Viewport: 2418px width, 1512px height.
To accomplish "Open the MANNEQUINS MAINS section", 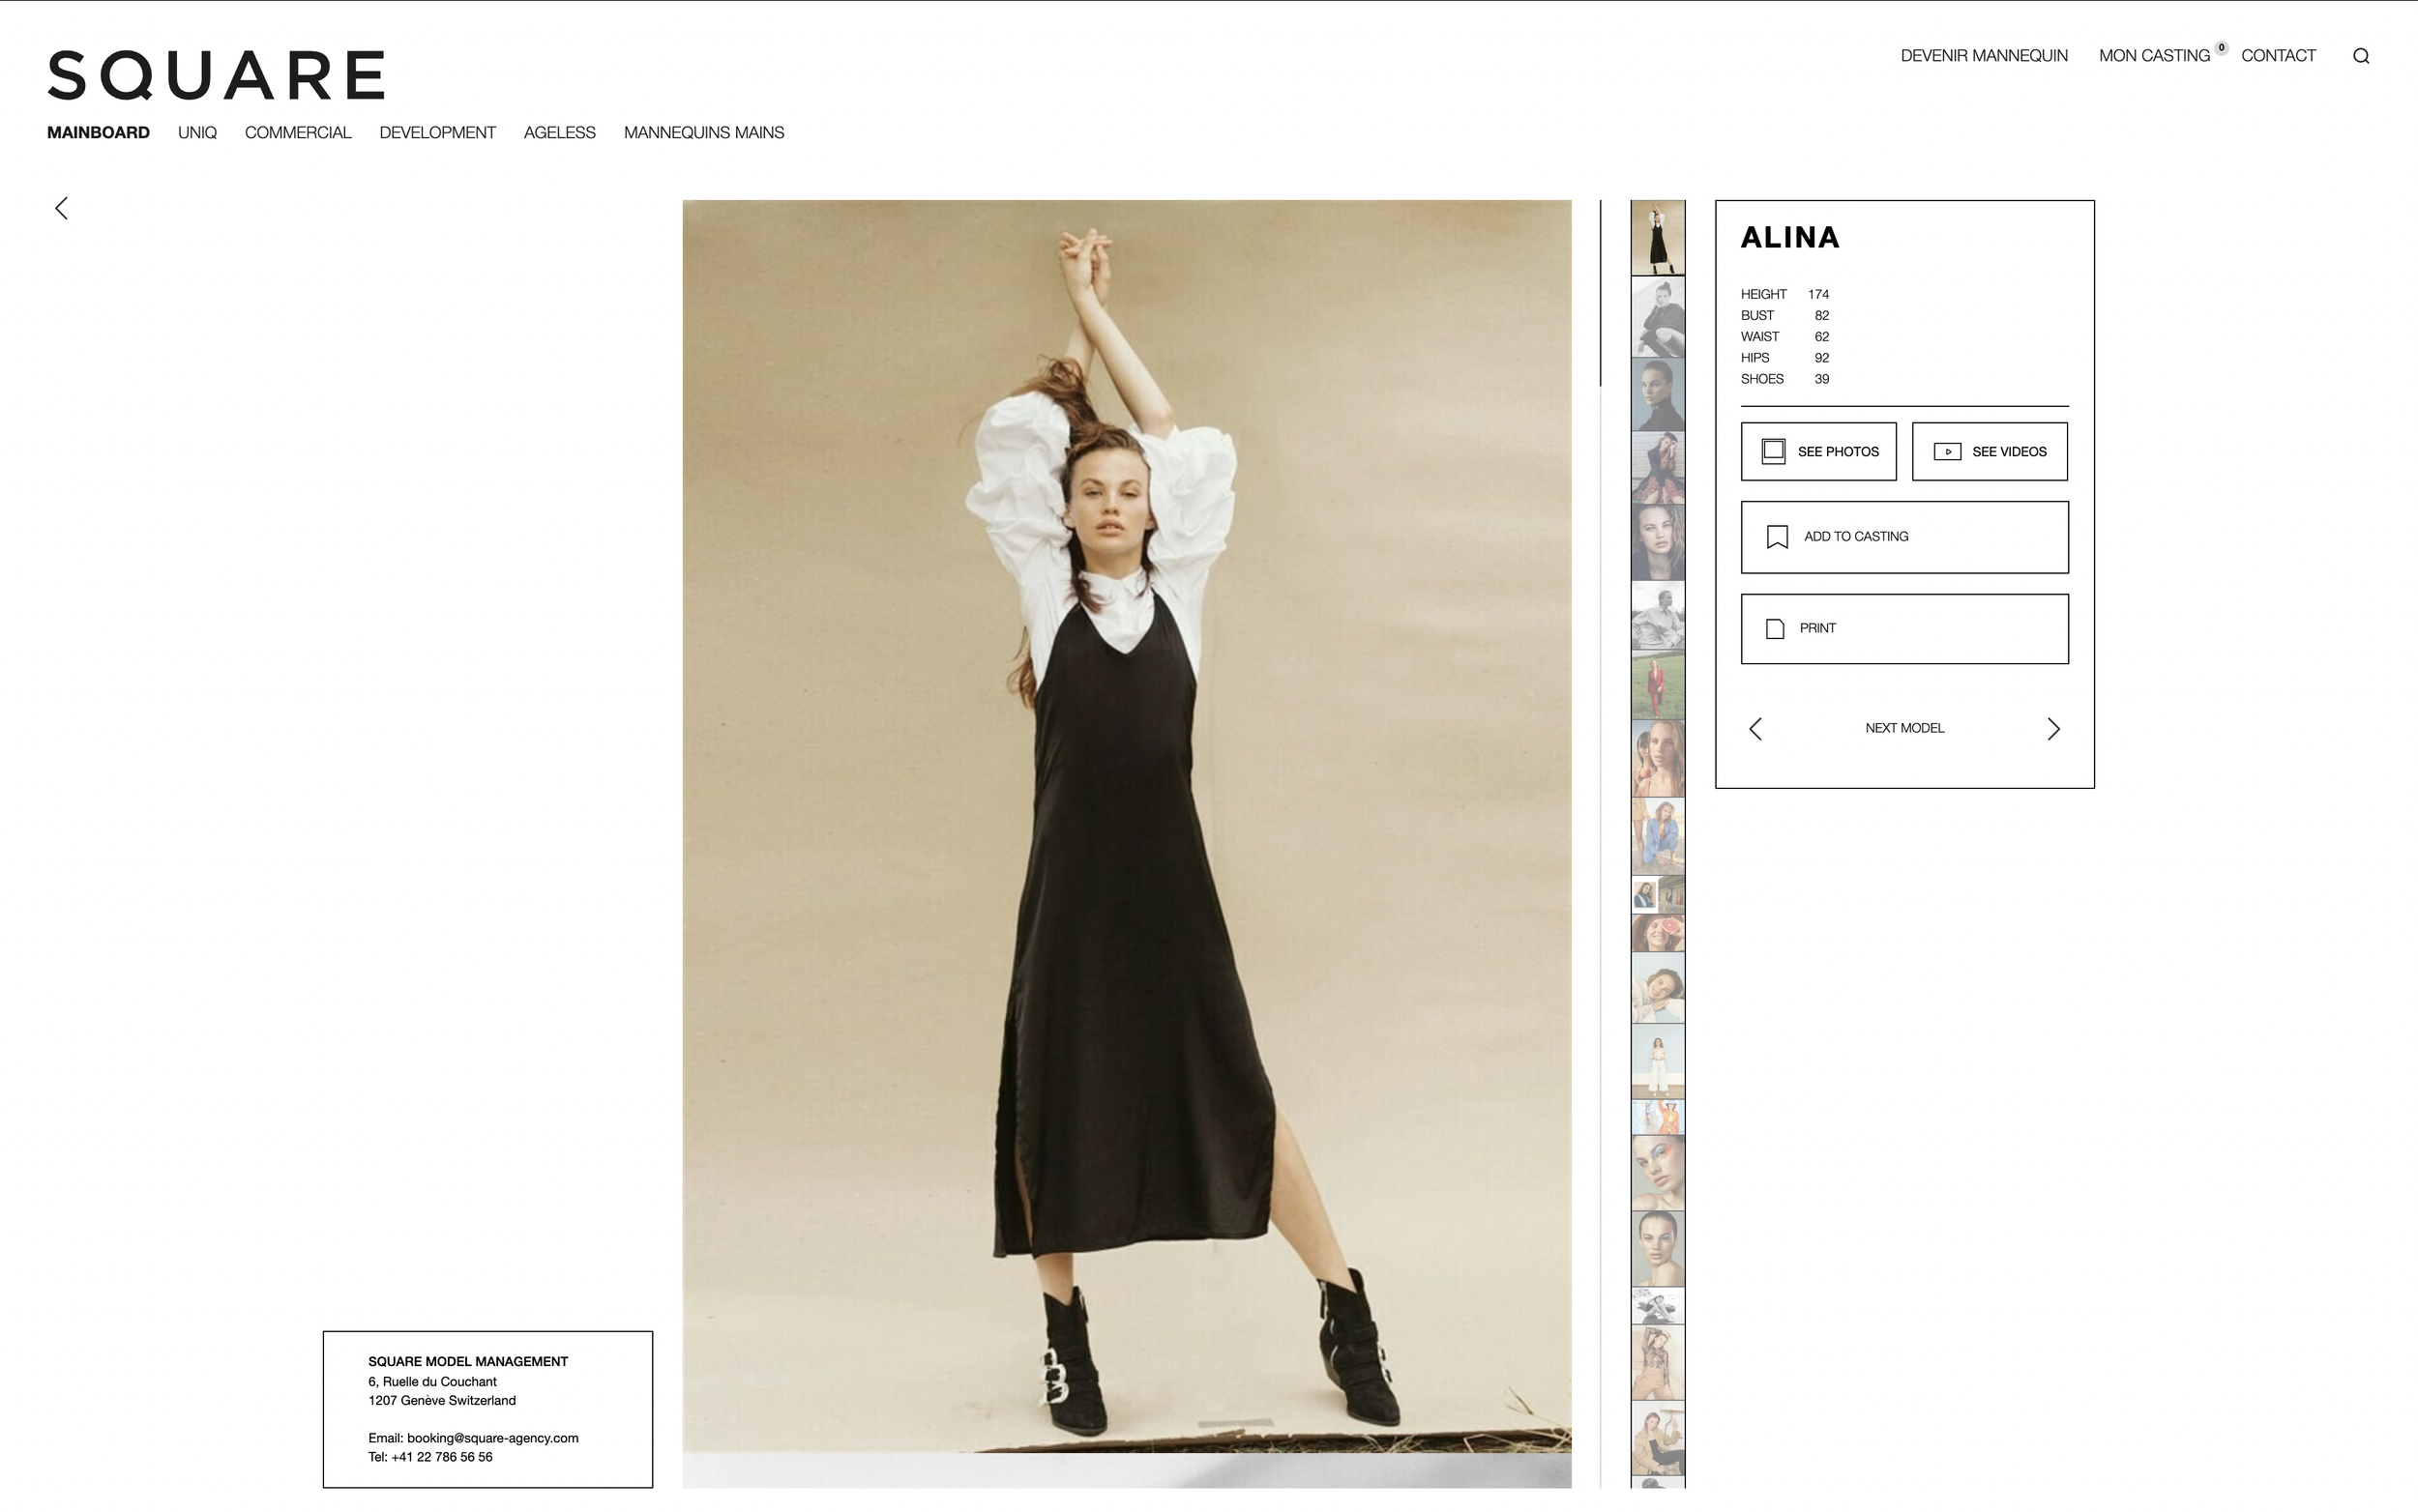I will (703, 133).
